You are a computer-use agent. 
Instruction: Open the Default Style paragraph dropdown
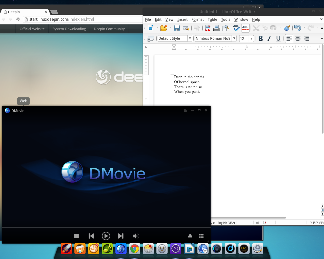pyautogui.click(x=190, y=38)
